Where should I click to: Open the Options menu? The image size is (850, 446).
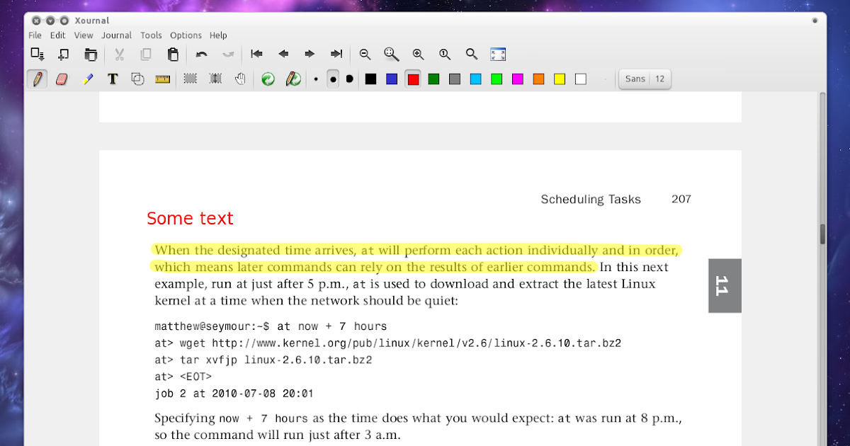(x=186, y=35)
